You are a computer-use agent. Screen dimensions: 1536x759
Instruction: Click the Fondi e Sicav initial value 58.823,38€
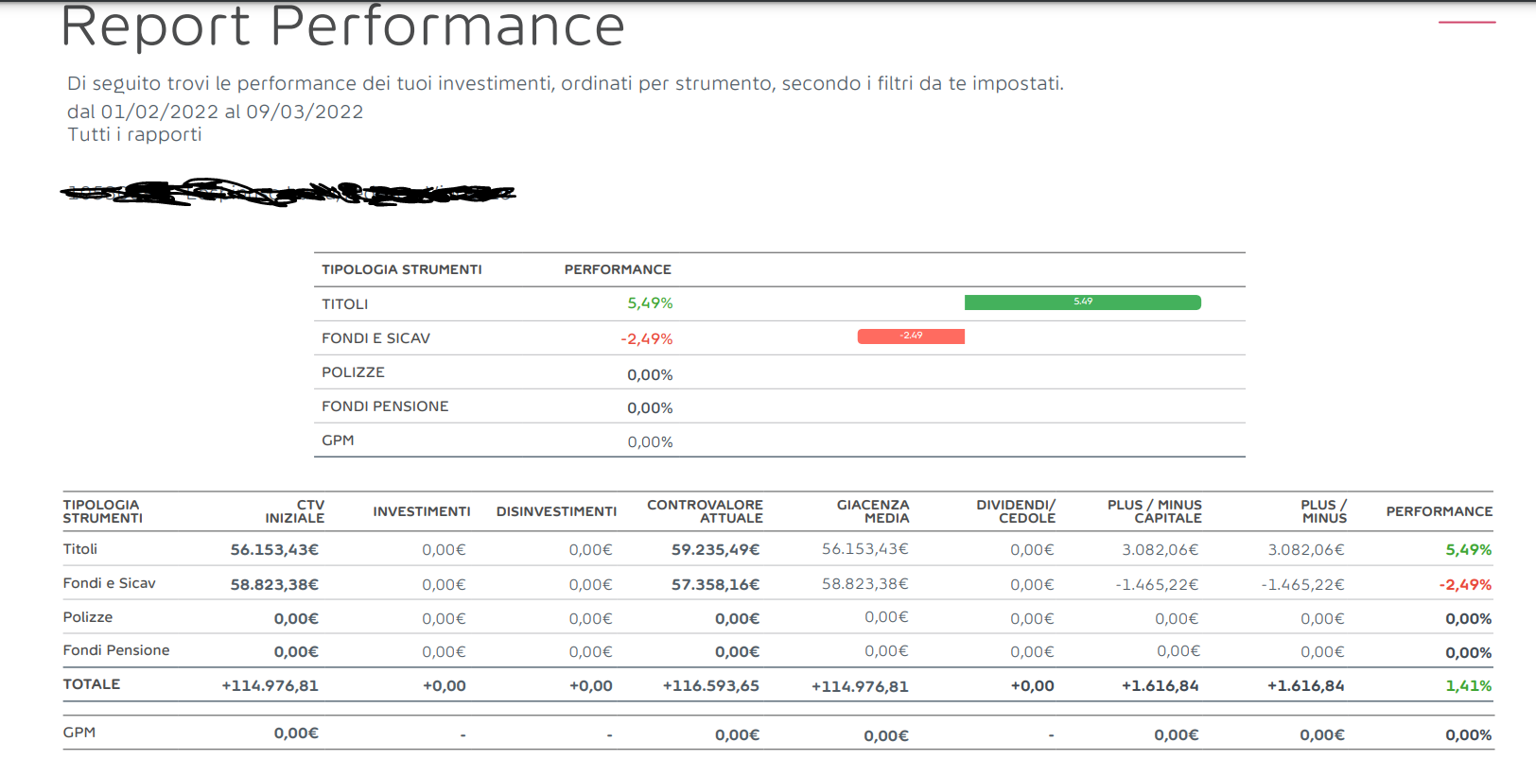[274, 585]
